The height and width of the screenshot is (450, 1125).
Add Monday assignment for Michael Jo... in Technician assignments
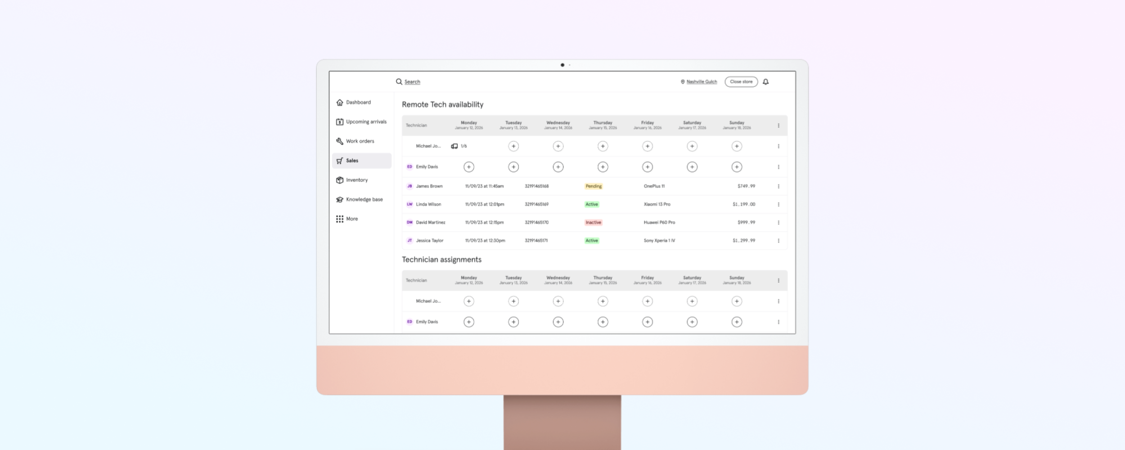[x=469, y=301]
